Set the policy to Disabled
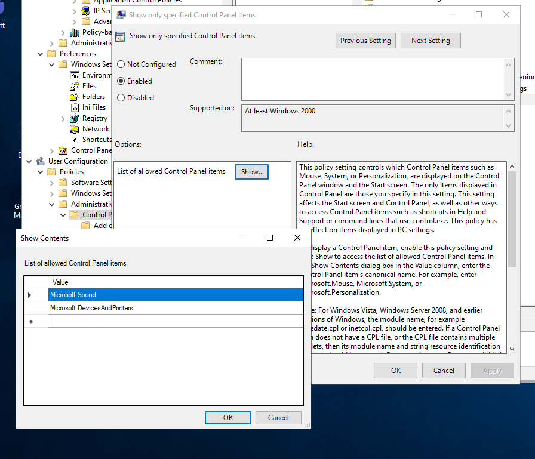This screenshot has height=459, width=535. pyautogui.click(x=121, y=98)
